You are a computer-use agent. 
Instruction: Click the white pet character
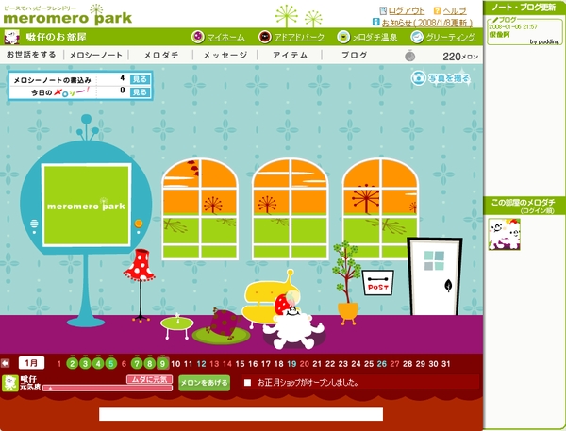pos(293,326)
